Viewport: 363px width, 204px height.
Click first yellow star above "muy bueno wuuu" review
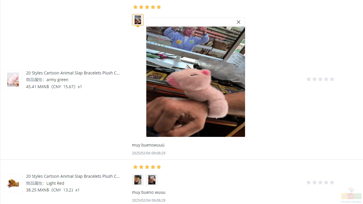[136, 167]
